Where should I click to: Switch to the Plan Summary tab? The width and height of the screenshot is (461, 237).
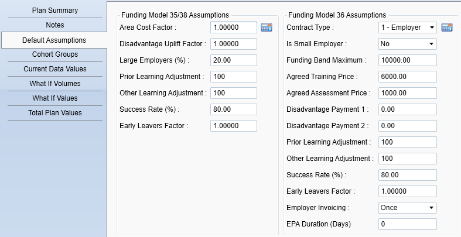pyautogui.click(x=55, y=11)
